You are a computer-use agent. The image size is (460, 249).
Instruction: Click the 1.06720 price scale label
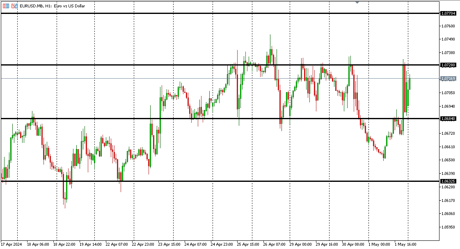click(x=448, y=133)
